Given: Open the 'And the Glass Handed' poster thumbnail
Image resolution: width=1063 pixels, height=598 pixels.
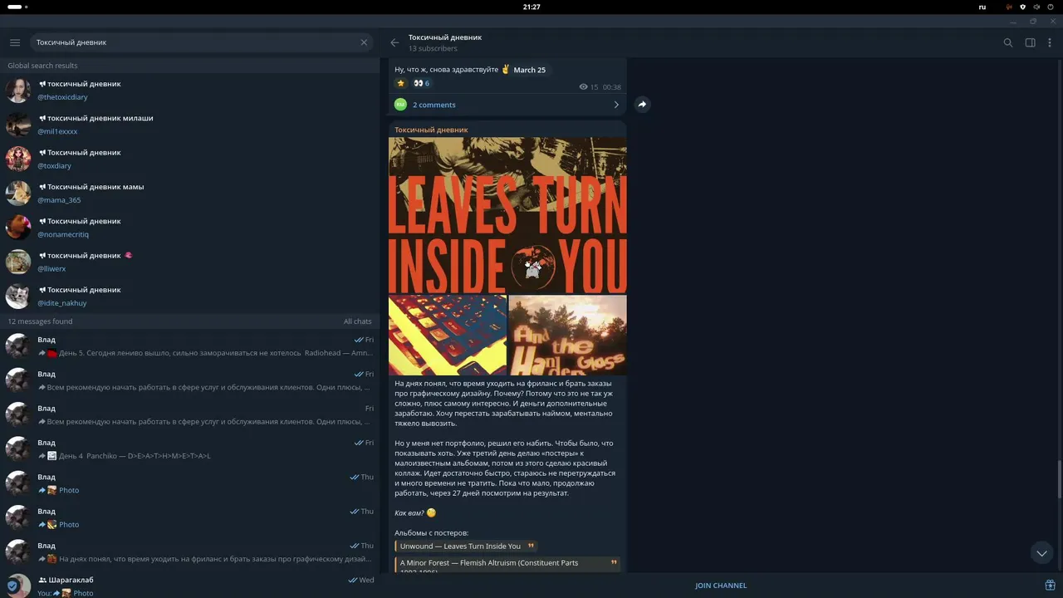Looking at the screenshot, I should coord(568,335).
